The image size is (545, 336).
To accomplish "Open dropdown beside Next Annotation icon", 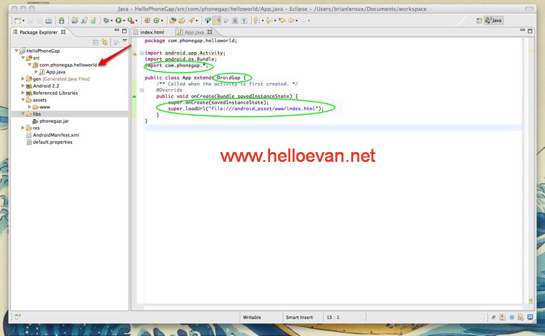I will tap(262, 21).
